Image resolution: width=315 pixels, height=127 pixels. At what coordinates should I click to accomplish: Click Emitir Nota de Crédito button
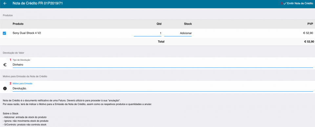coord(298,3)
